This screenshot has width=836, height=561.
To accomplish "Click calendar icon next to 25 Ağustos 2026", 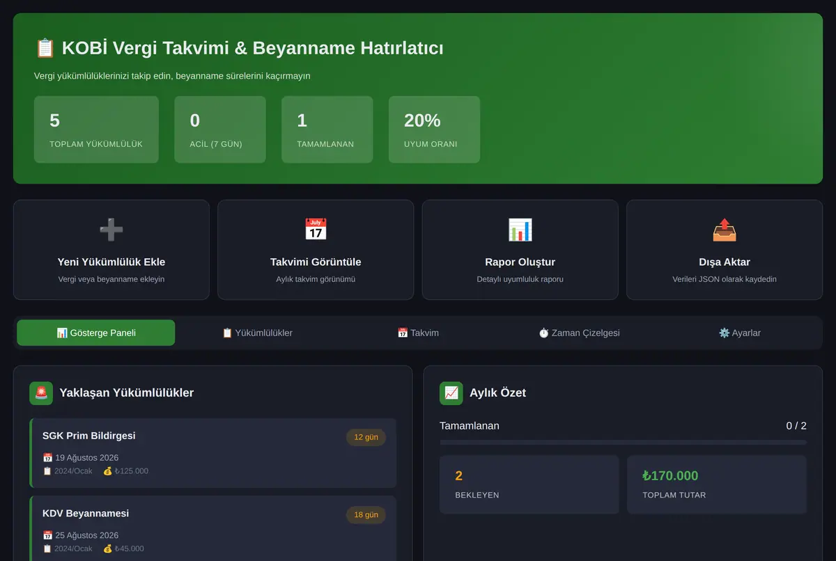I will [47, 536].
